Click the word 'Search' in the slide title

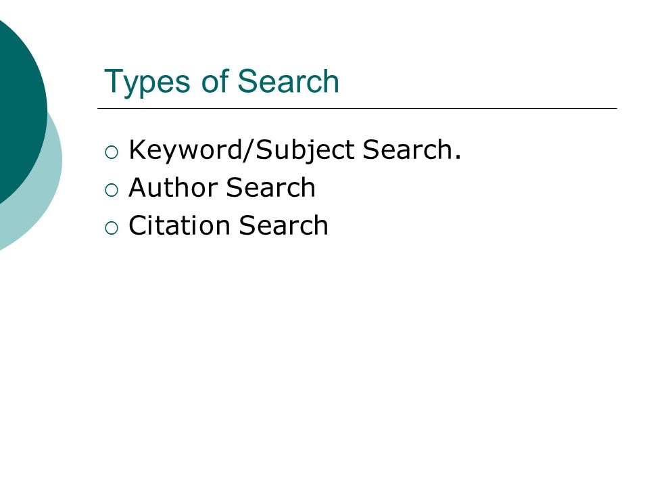tap(288, 81)
